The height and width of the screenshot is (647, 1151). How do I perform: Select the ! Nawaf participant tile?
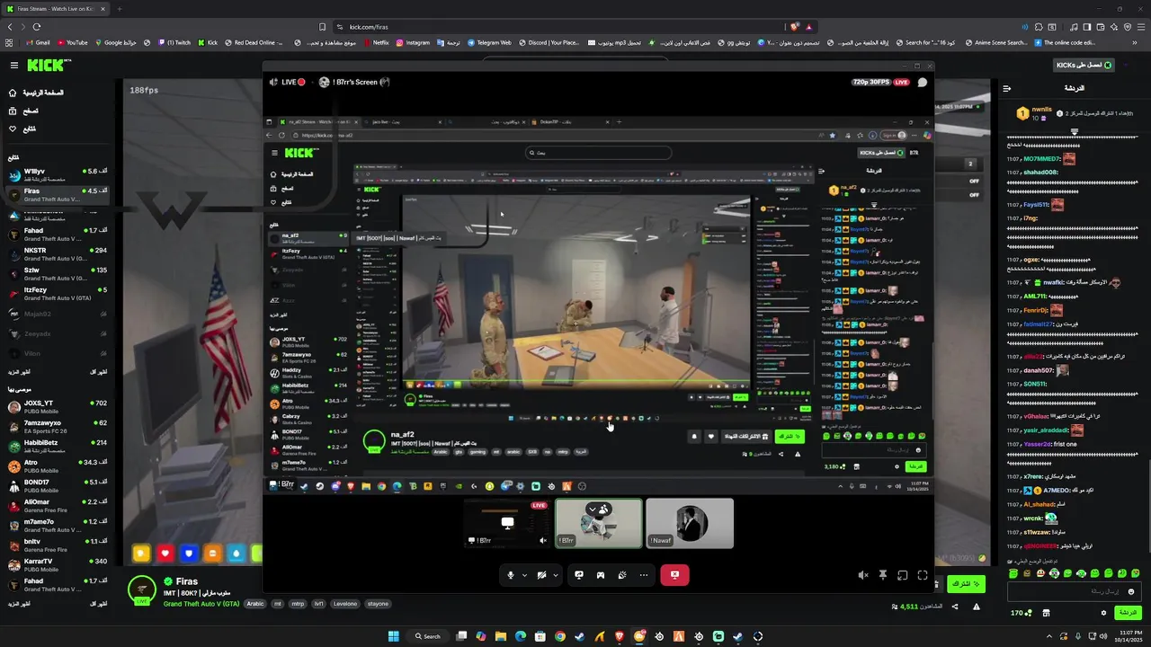690,523
